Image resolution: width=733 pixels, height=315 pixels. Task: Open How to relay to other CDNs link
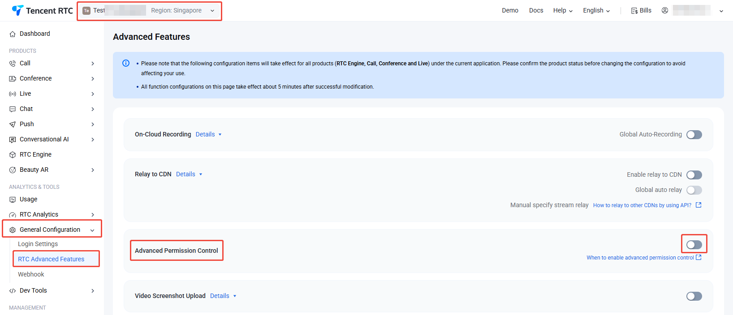[642, 205]
